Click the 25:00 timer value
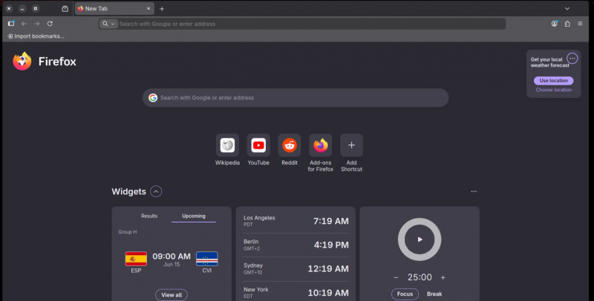594x301 pixels. (x=420, y=277)
